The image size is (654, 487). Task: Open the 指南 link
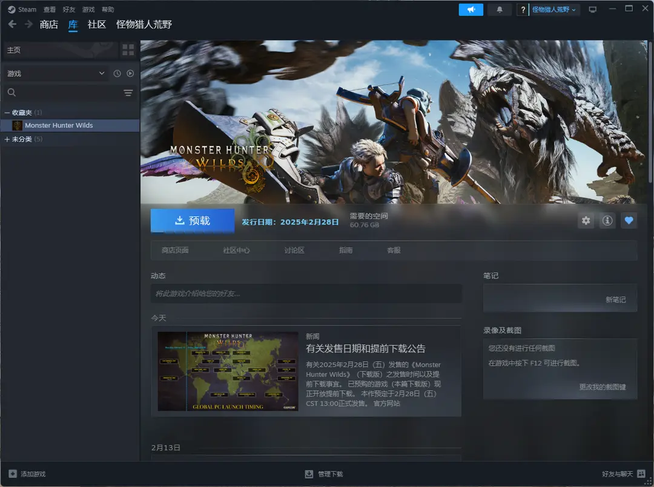click(346, 250)
